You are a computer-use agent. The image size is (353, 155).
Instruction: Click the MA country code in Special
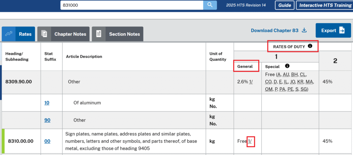click(310, 82)
